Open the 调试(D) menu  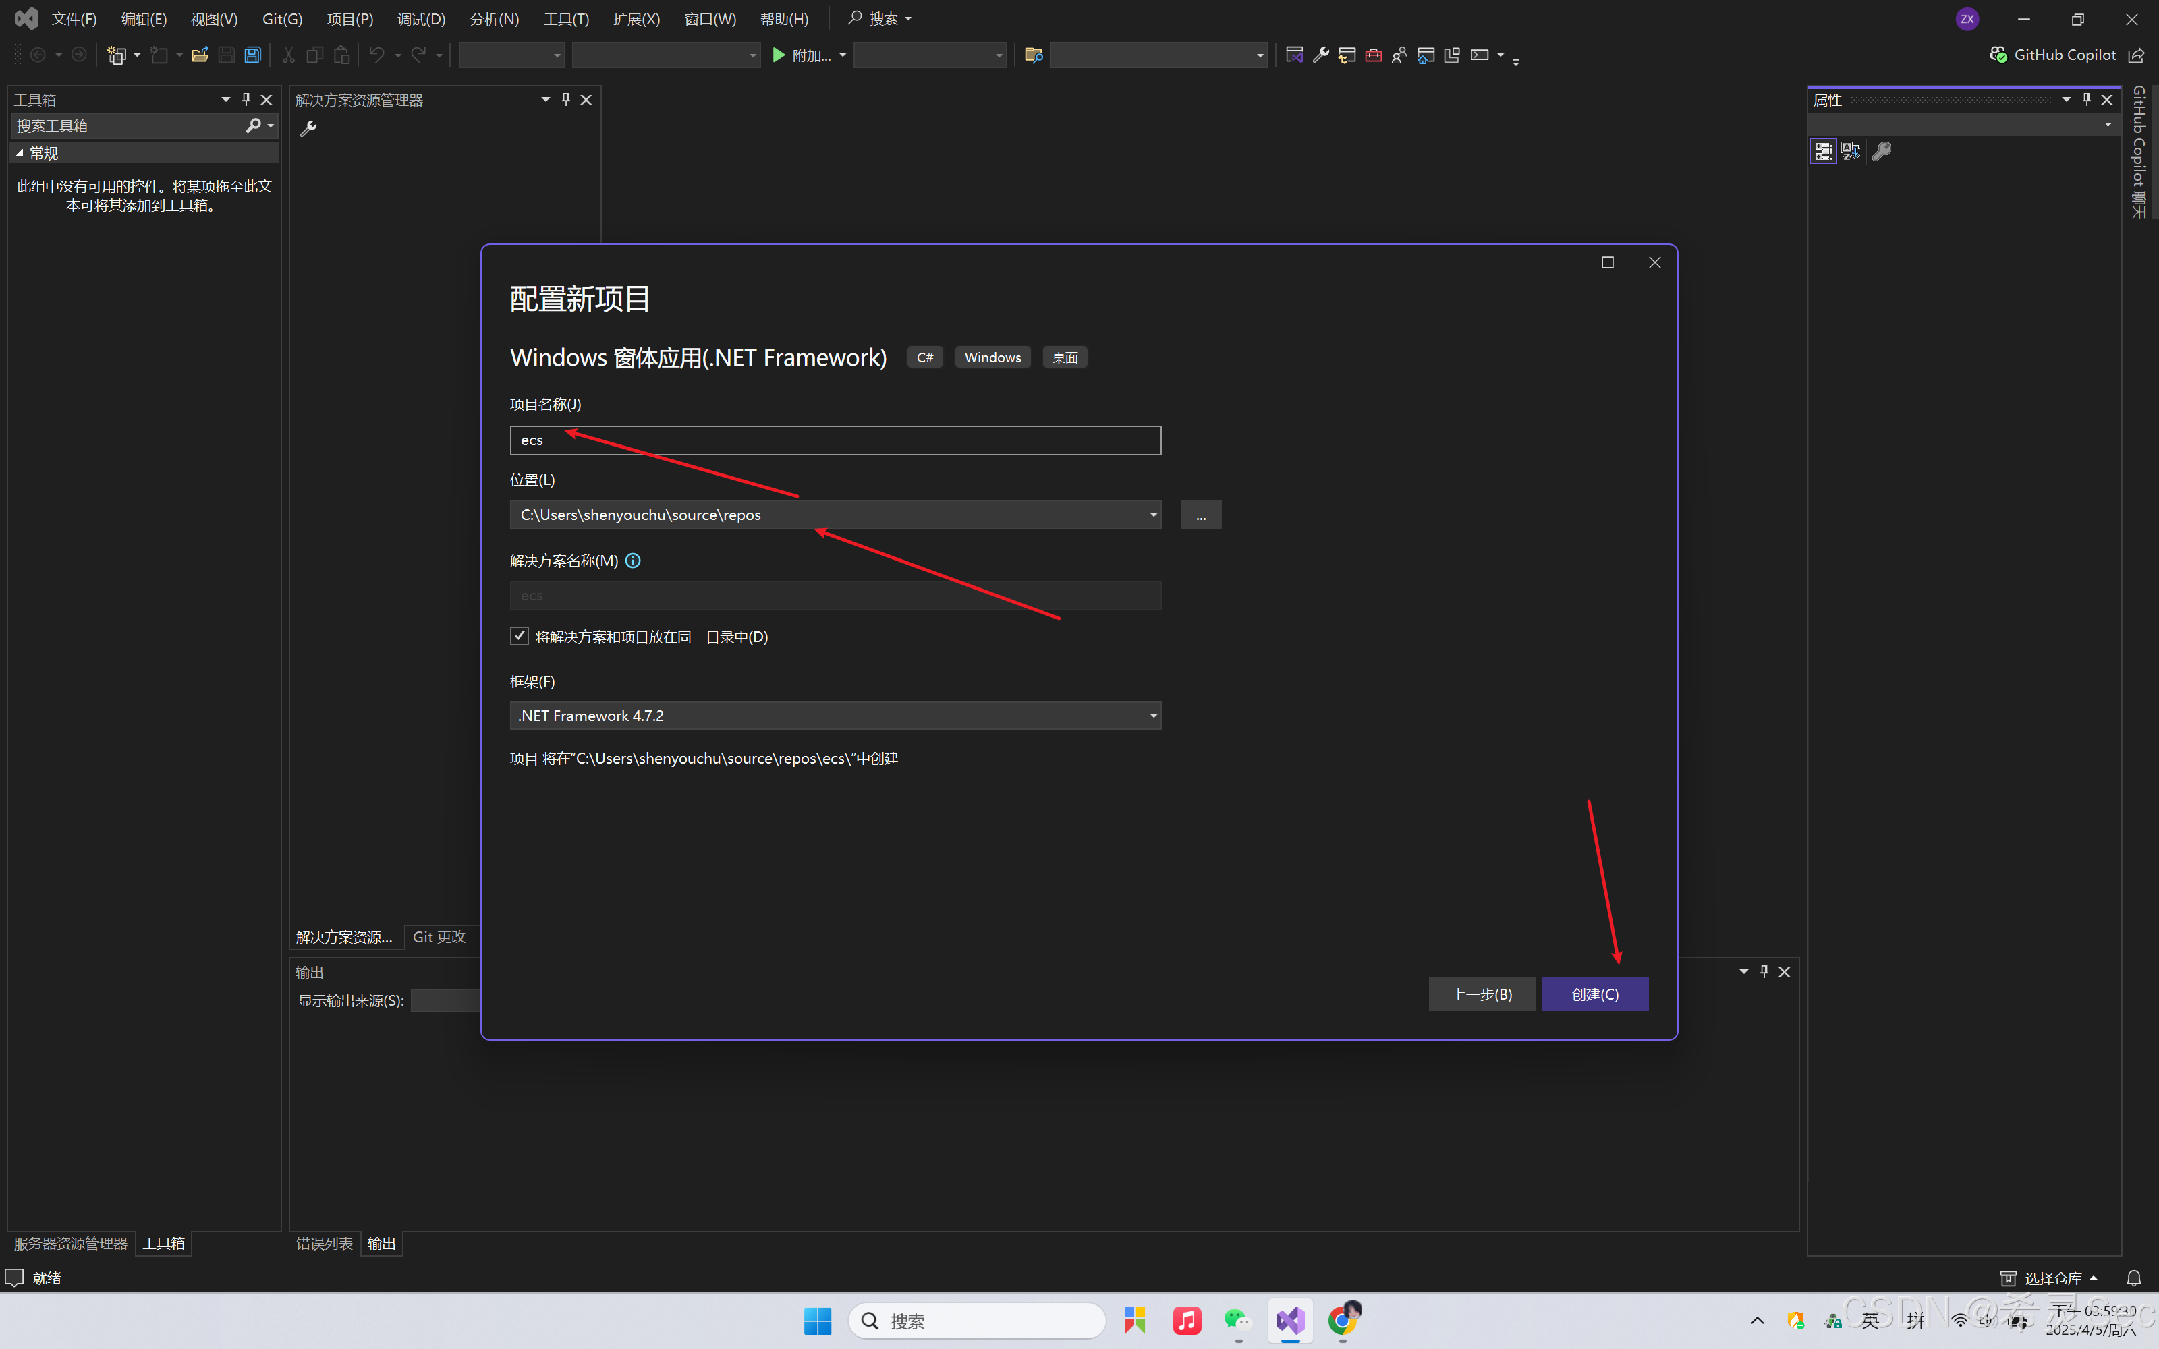(x=421, y=19)
